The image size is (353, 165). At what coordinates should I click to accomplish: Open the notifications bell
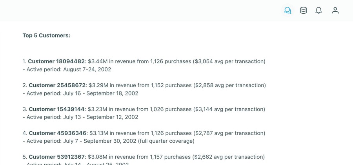click(319, 11)
